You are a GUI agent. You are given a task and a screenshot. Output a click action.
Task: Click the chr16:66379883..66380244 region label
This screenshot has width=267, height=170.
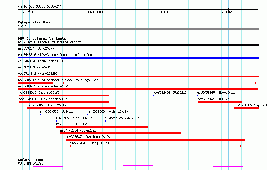pos(40,7)
